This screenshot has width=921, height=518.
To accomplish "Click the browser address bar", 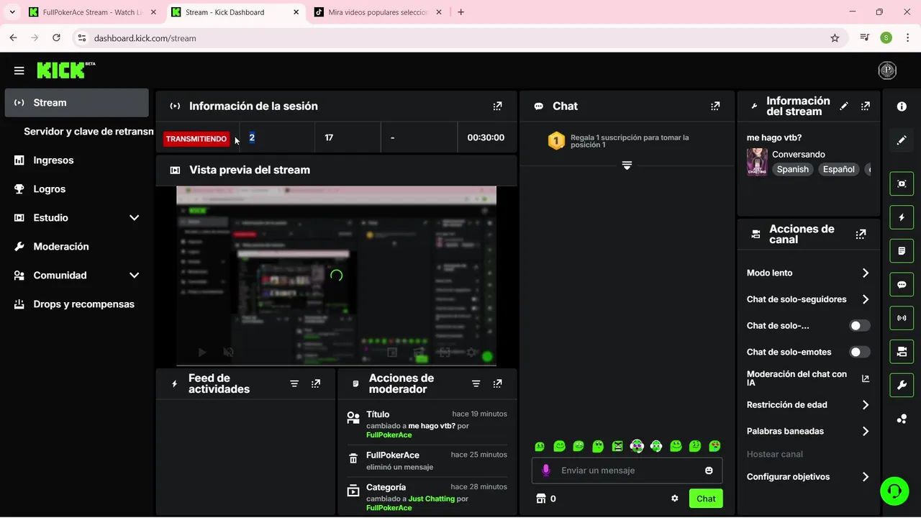I will coord(460,38).
